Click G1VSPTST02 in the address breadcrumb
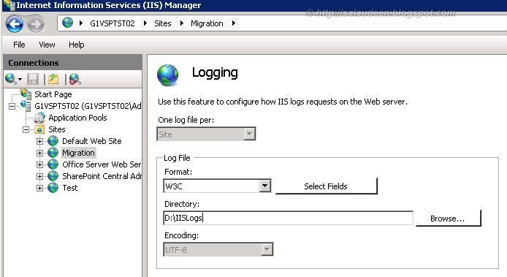 (x=113, y=23)
